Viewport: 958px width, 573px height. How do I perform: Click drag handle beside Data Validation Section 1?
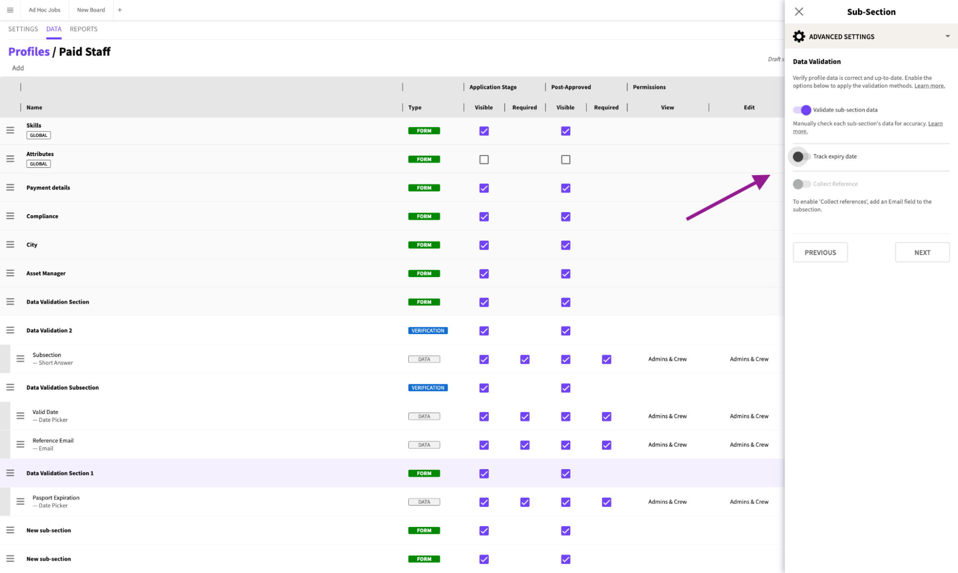10,473
